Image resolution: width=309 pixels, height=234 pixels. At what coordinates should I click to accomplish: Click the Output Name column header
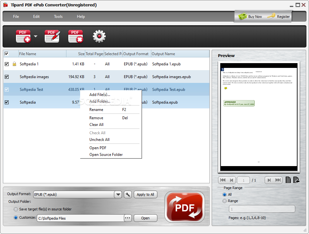[x=180, y=54]
